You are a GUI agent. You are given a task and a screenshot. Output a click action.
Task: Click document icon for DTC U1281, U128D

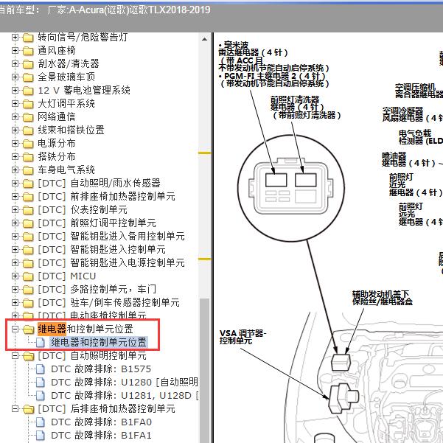tap(41, 396)
